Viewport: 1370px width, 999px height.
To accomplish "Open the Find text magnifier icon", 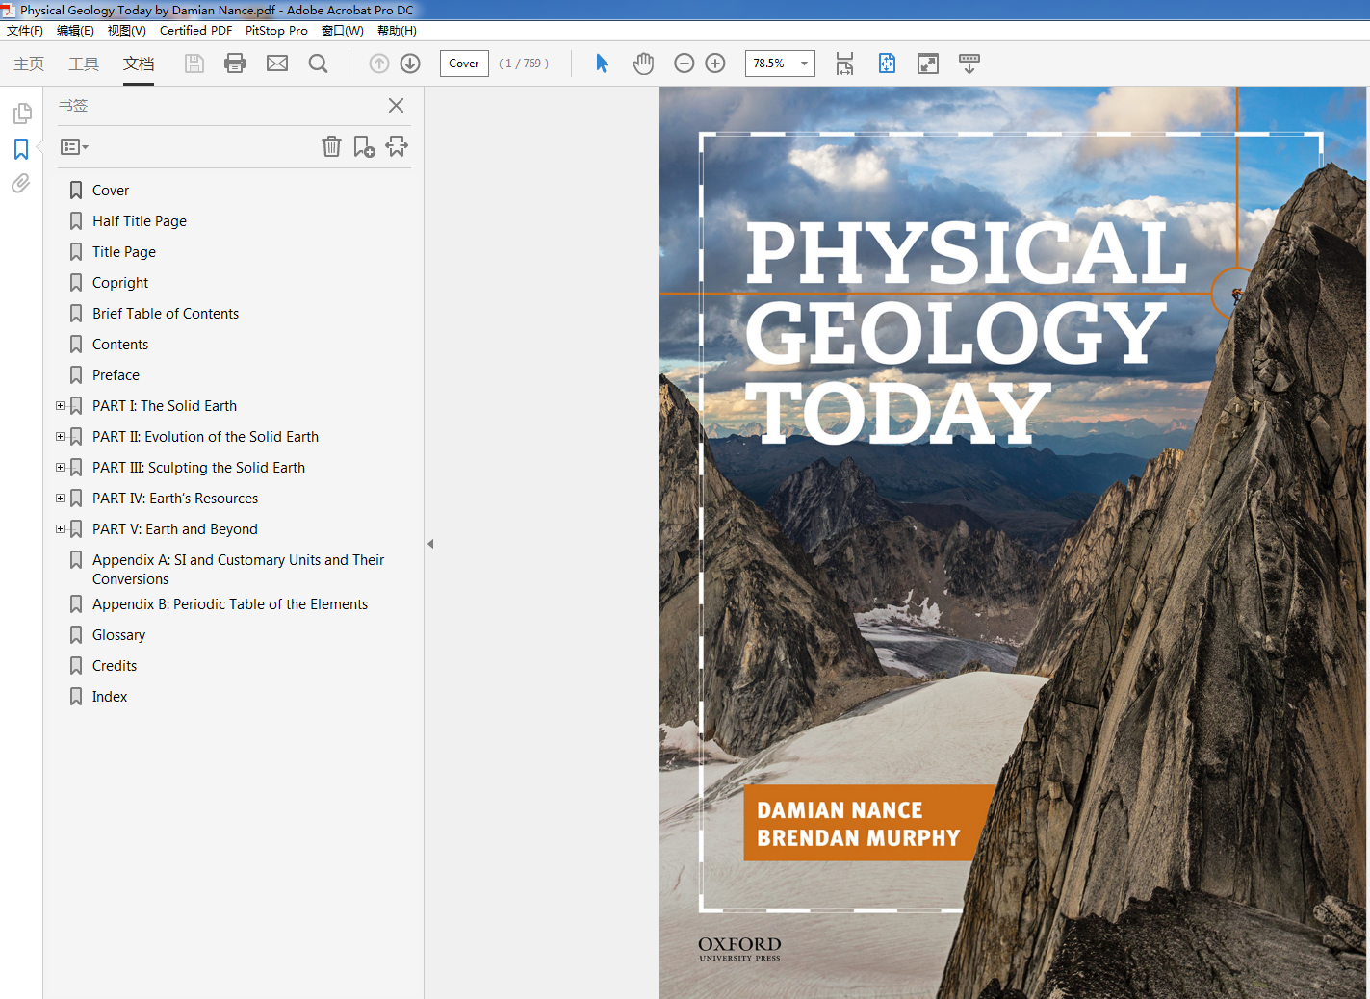I will (319, 64).
